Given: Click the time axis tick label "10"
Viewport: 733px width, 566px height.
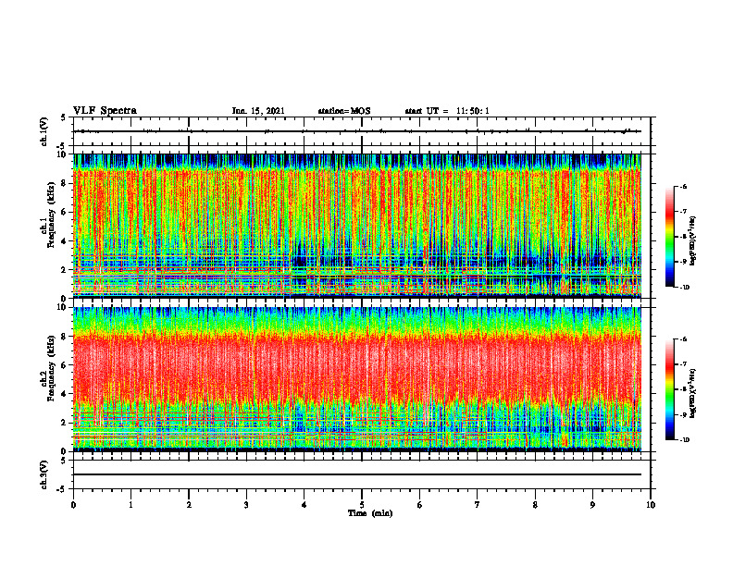Looking at the screenshot, I should [x=651, y=505].
